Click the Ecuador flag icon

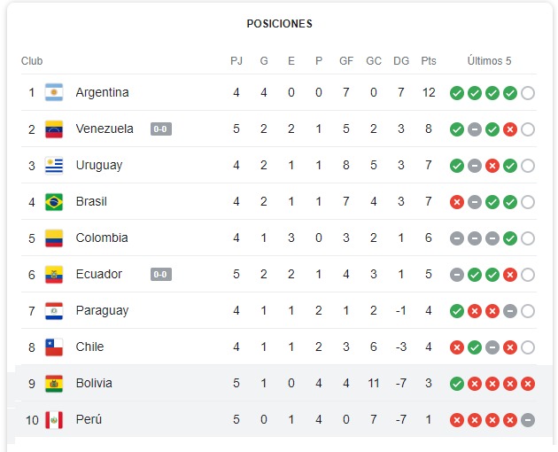[x=54, y=274]
